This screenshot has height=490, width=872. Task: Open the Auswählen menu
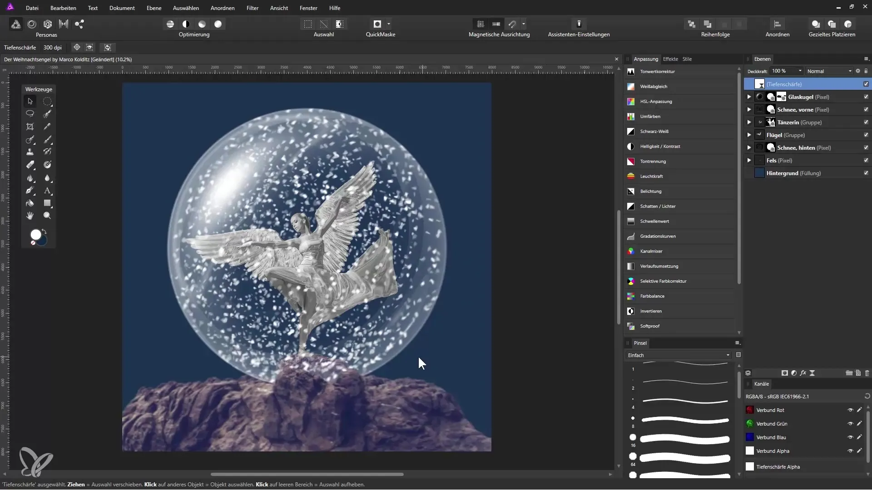point(186,8)
